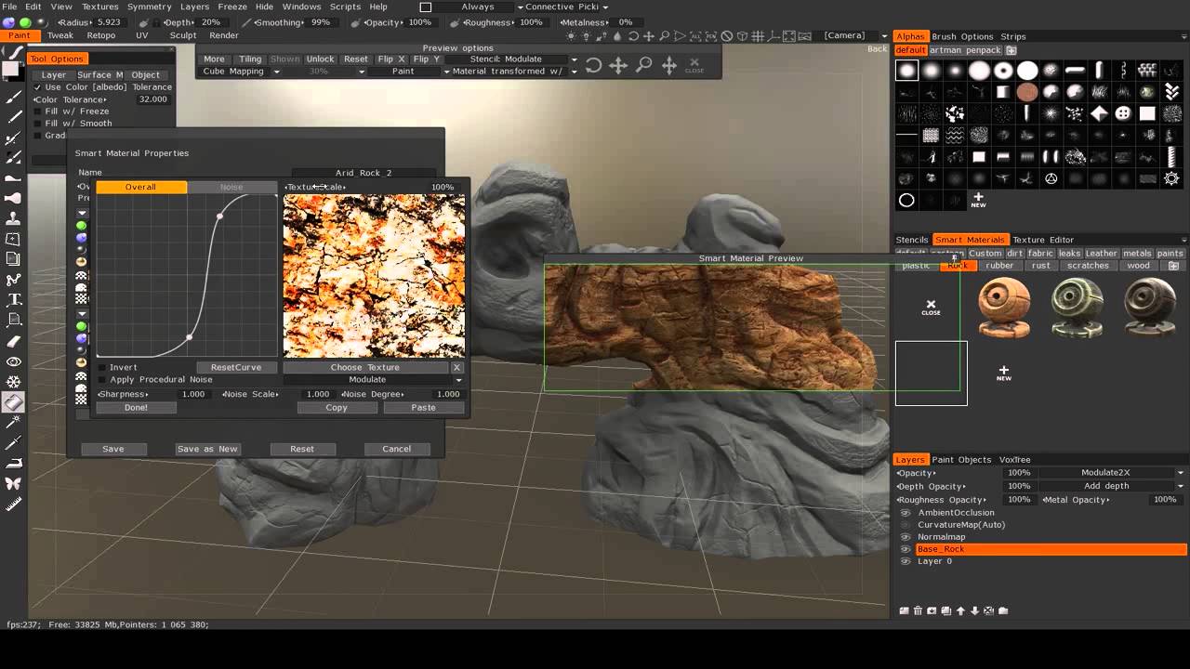
Task: Toggle visibility of Base_Rock layer
Action: point(906,549)
